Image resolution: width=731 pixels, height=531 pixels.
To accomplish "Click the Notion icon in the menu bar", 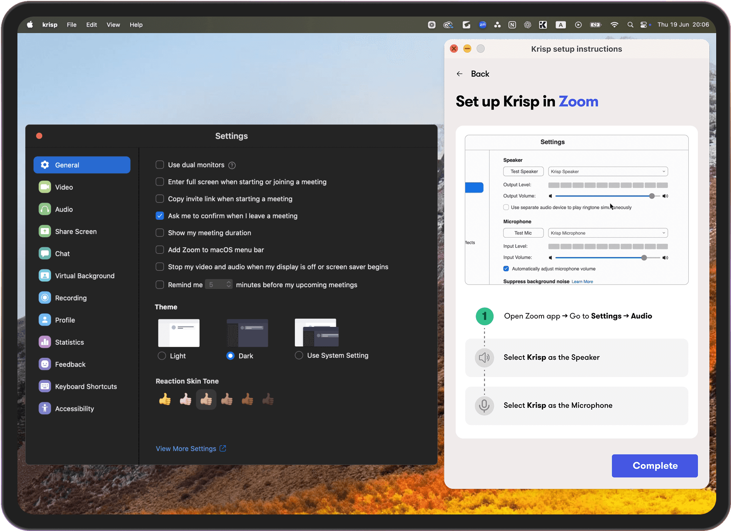I will coord(512,25).
